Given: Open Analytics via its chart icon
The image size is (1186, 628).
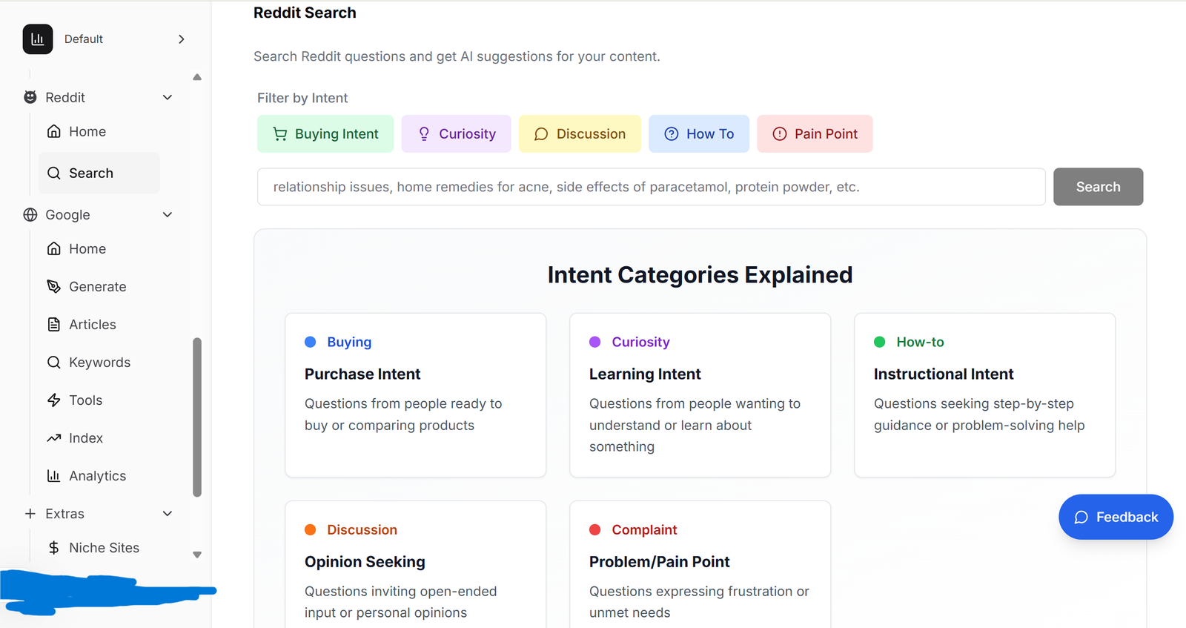Looking at the screenshot, I should 54,476.
